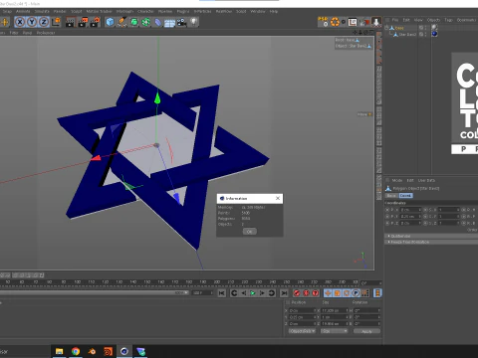Open the Window menu
Screen dimensions: 478x358
click(x=258, y=11)
